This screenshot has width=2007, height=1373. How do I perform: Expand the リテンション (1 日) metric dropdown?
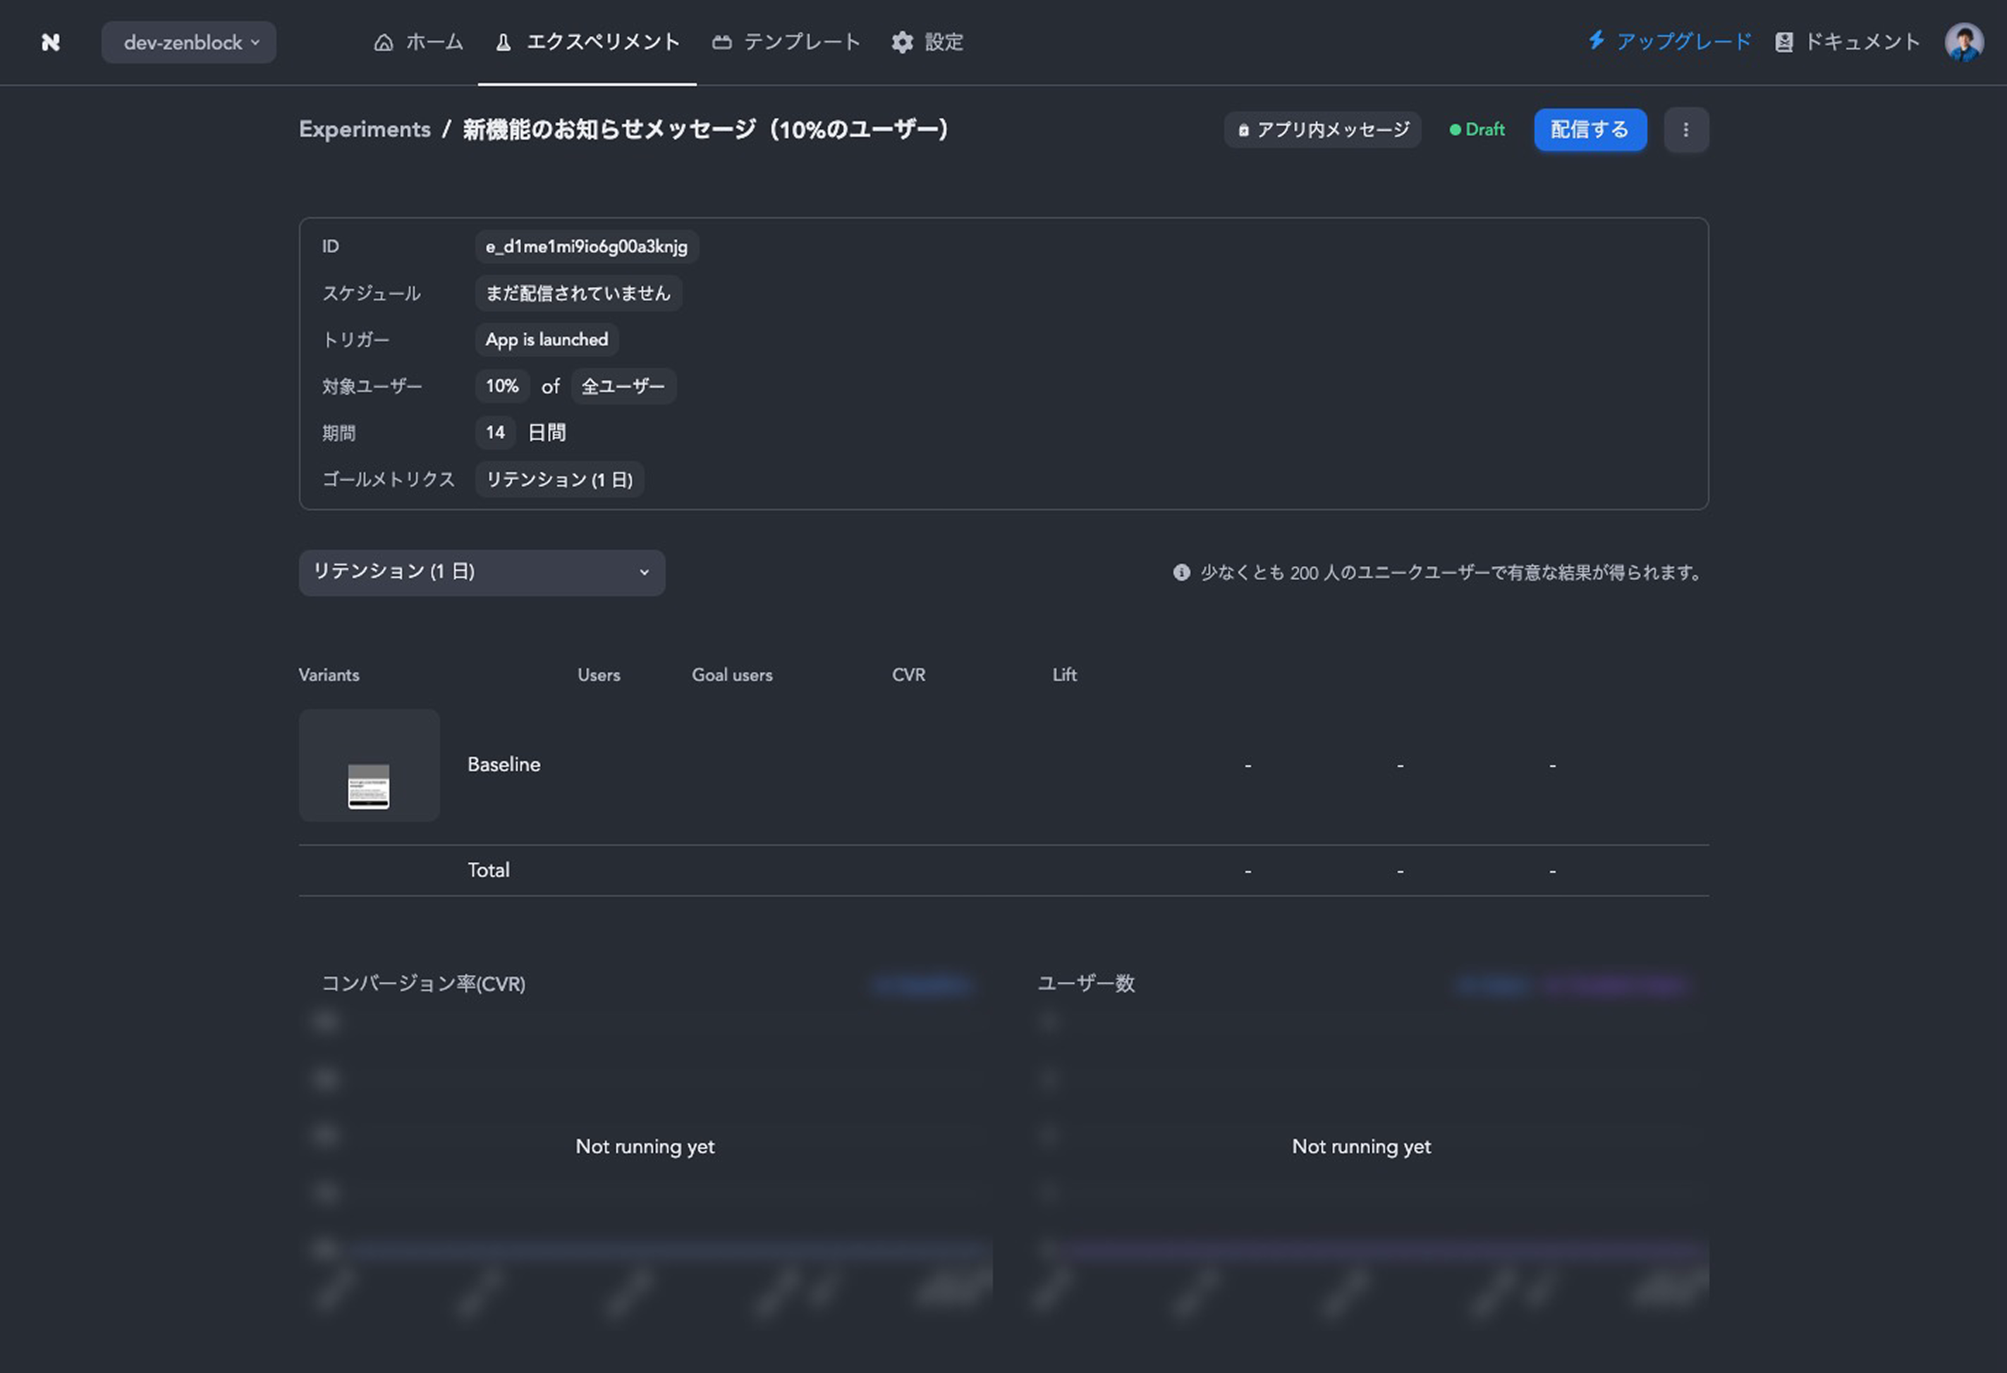[482, 572]
